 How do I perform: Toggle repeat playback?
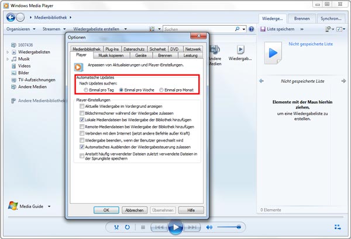tap(127, 227)
